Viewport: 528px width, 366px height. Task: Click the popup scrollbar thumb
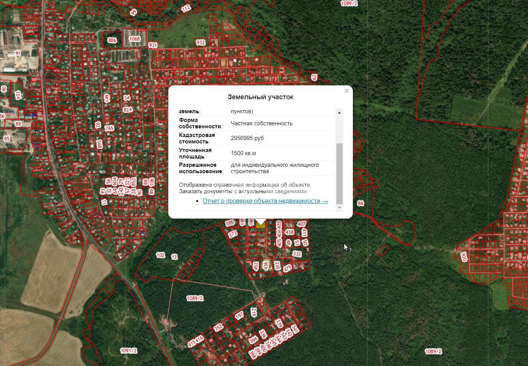tap(339, 174)
